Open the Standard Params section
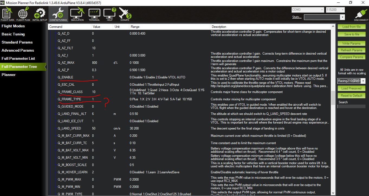This screenshot has height=196, width=369. click(17, 42)
